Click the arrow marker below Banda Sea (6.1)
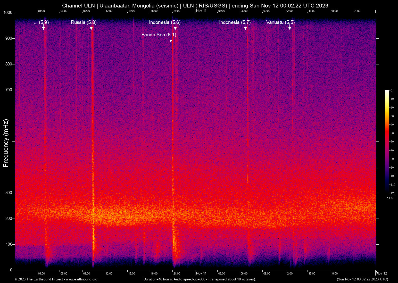Screen dimensions: 398x283 [171, 40]
